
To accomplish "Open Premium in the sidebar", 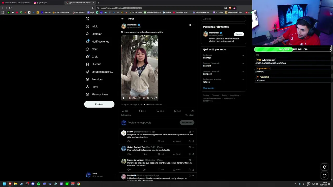I will tap(94, 79).
